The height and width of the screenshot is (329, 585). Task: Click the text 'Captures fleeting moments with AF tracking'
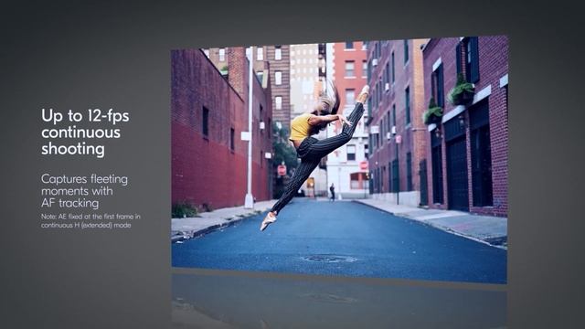84,191
